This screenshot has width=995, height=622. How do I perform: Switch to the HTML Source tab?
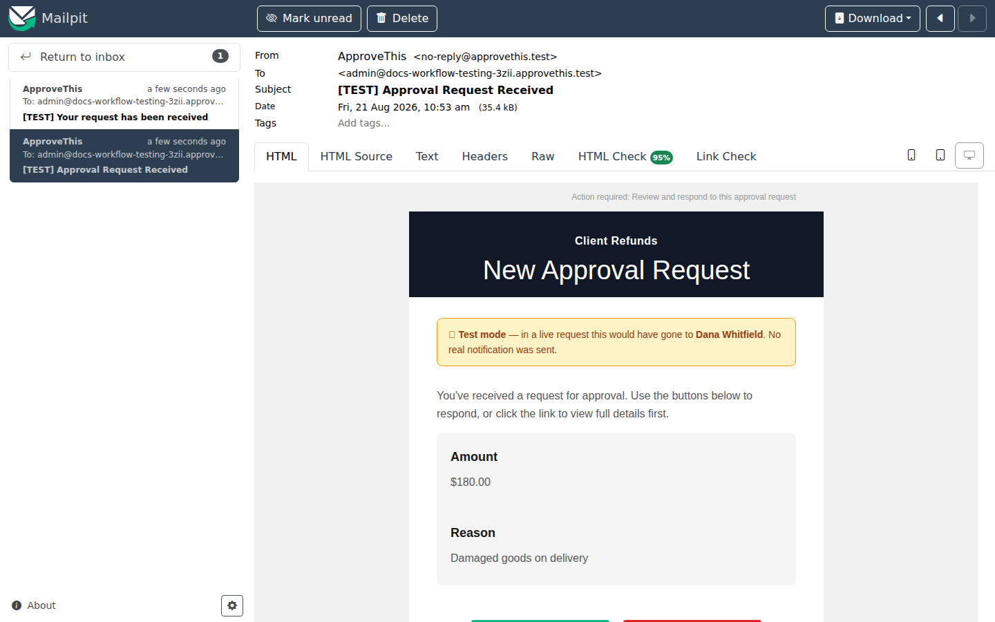point(357,157)
